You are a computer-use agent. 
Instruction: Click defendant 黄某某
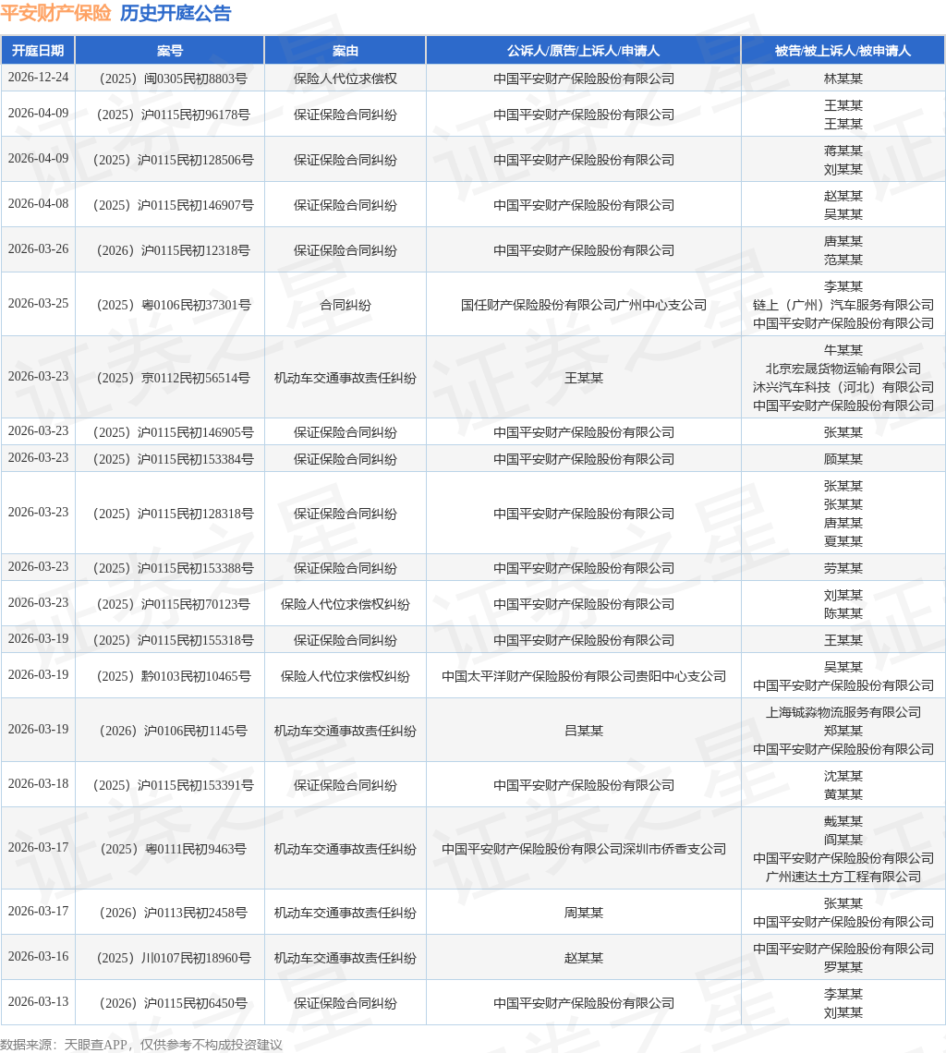pyautogui.click(x=843, y=794)
